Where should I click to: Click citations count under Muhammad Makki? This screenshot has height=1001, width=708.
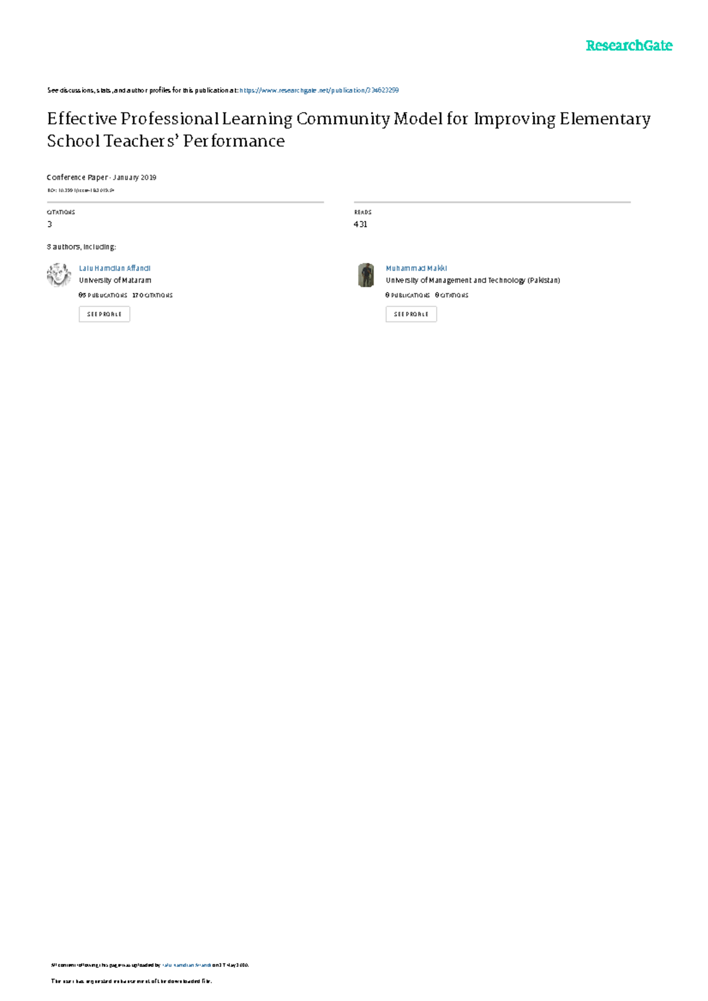(x=452, y=295)
